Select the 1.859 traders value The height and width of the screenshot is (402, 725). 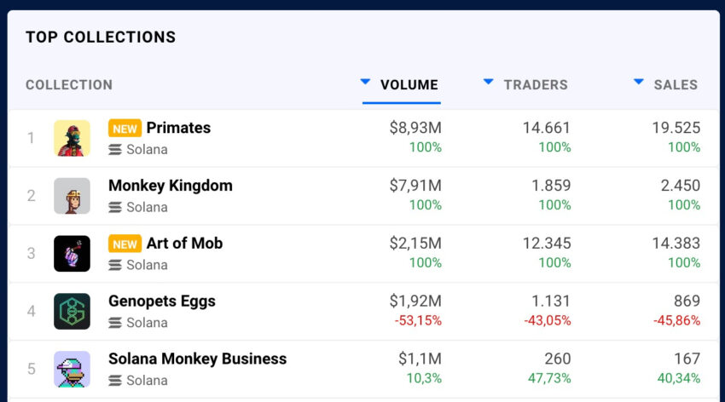click(x=551, y=186)
